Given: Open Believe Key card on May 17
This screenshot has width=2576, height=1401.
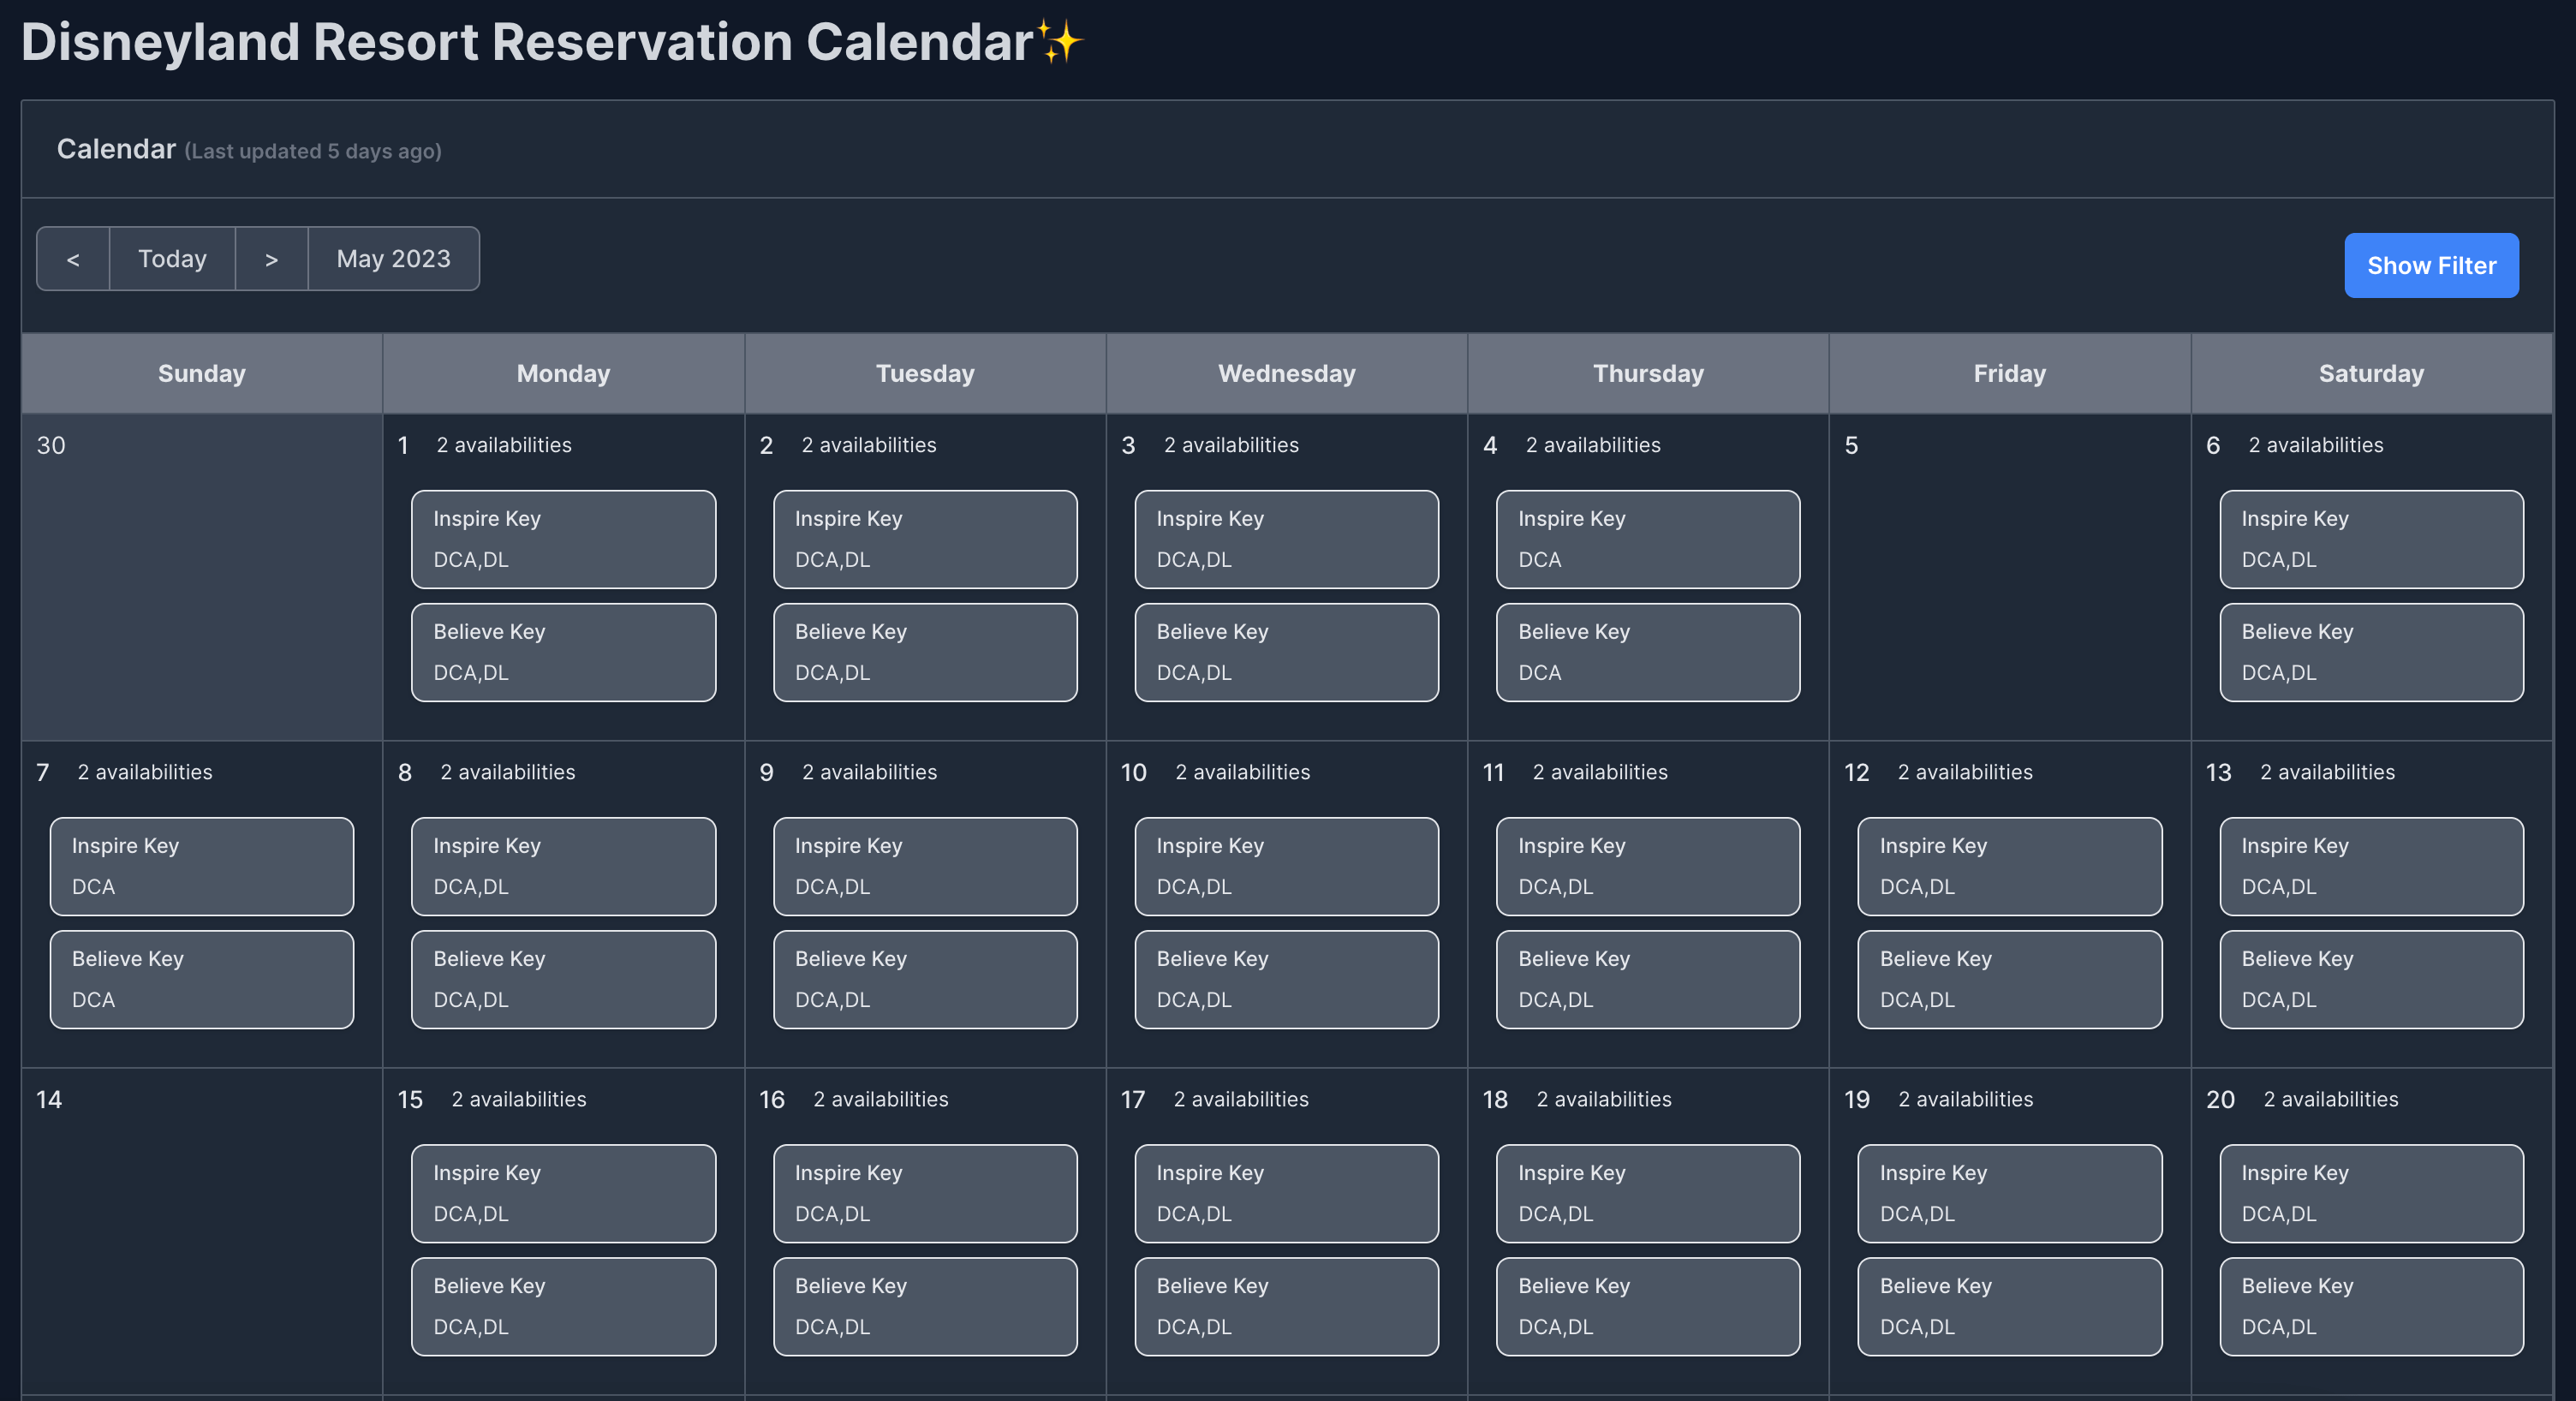Looking at the screenshot, I should 1286,1306.
